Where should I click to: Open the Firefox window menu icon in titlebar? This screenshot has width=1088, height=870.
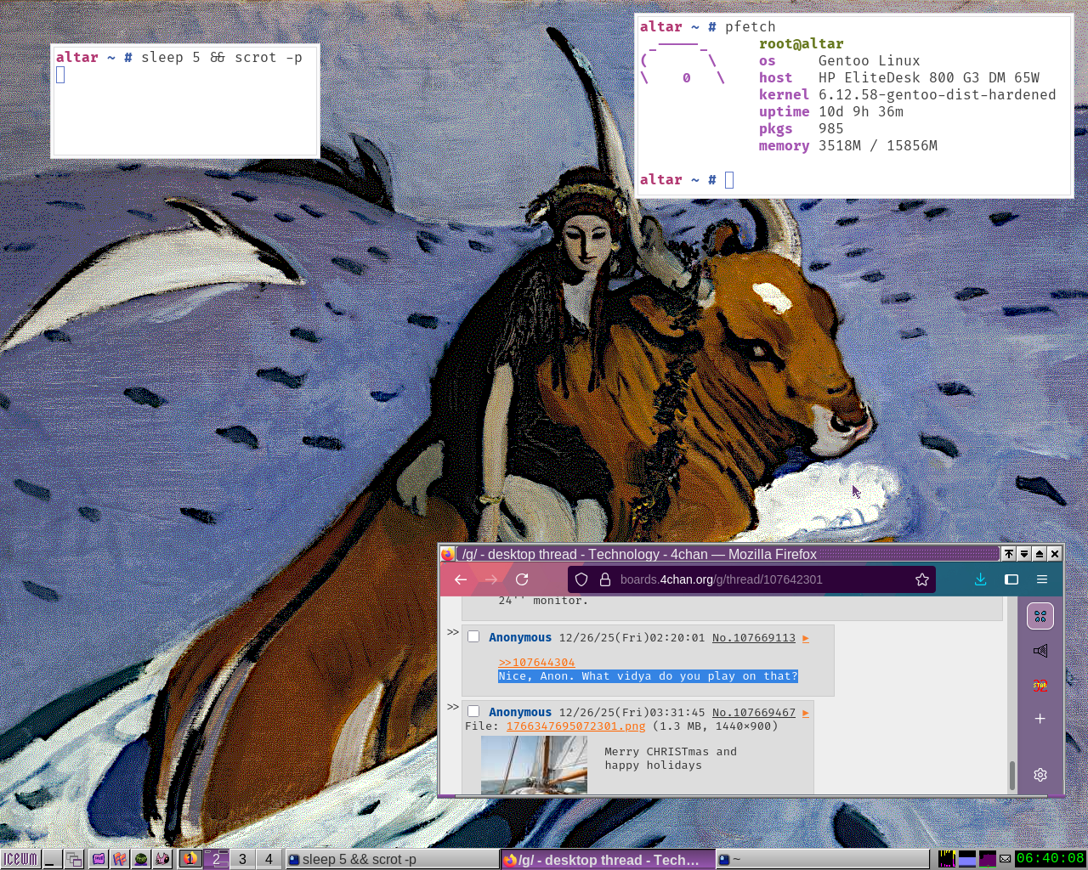[448, 554]
